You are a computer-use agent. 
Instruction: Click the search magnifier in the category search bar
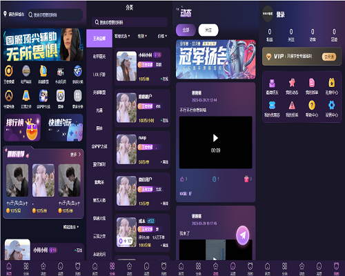point(97,22)
